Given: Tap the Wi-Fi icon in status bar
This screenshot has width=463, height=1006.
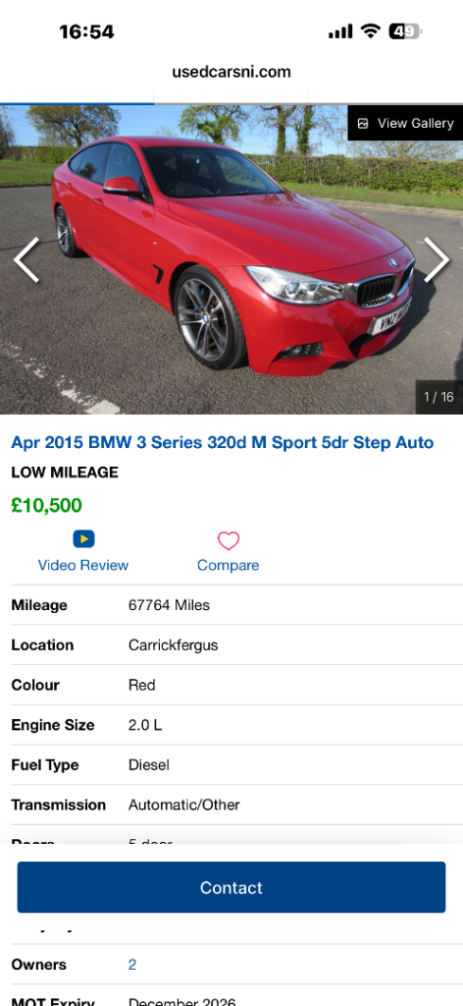Looking at the screenshot, I should pyautogui.click(x=370, y=30).
